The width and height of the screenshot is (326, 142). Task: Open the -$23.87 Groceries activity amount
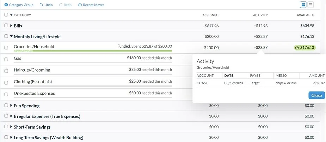coord(260,48)
